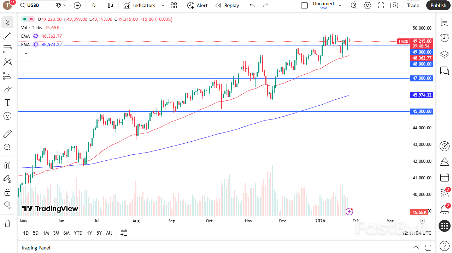Viewport: 452px width, 253px height.
Task: Select the YTD range tab
Action: (78, 233)
